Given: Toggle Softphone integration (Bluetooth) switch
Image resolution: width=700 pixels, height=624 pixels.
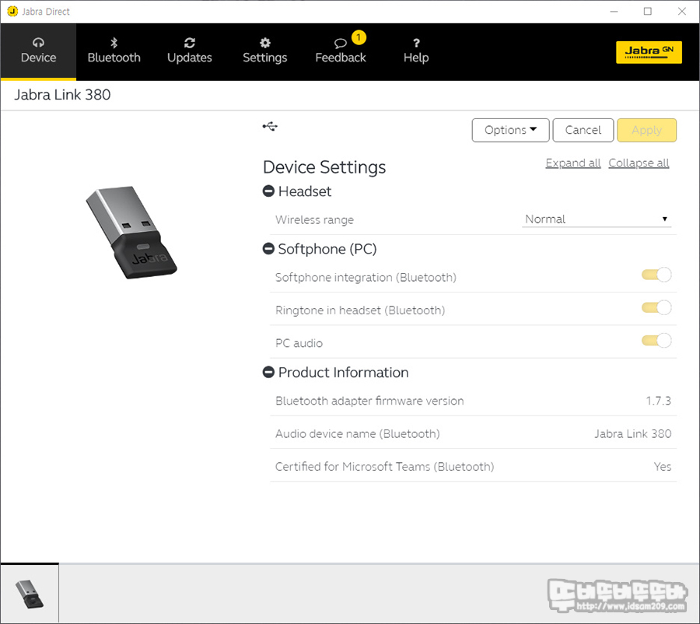Looking at the screenshot, I should coord(656,275).
